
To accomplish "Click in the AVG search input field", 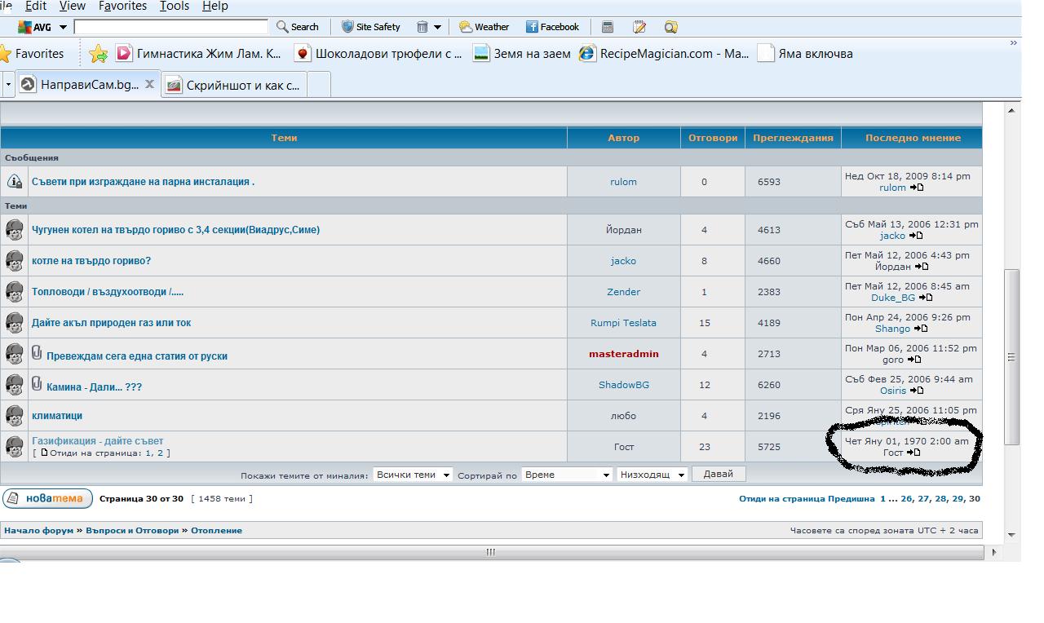I will pyautogui.click(x=170, y=27).
